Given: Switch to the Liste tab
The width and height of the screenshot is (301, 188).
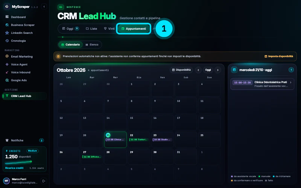Looking at the screenshot, I should 91,29.
